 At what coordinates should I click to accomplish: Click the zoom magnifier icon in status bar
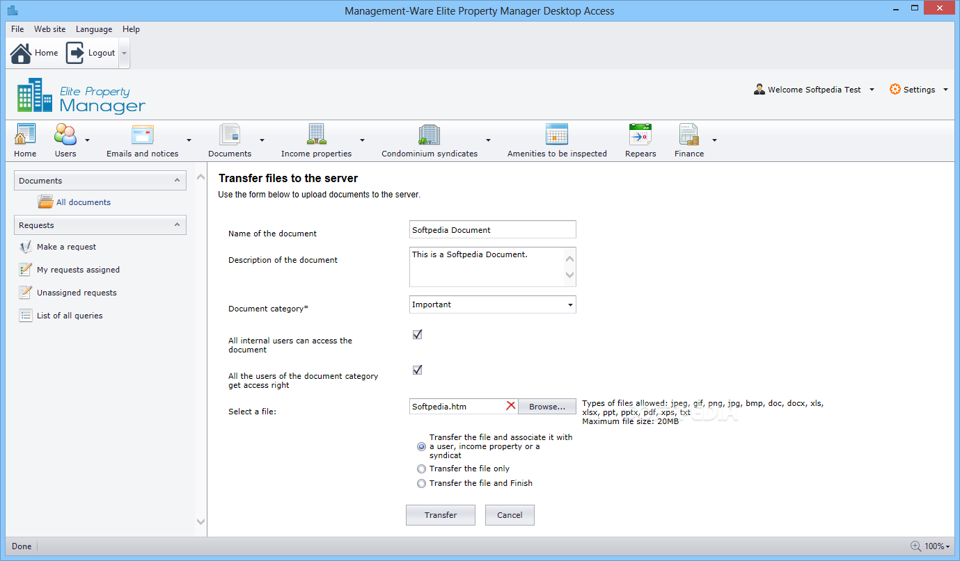coord(915,546)
